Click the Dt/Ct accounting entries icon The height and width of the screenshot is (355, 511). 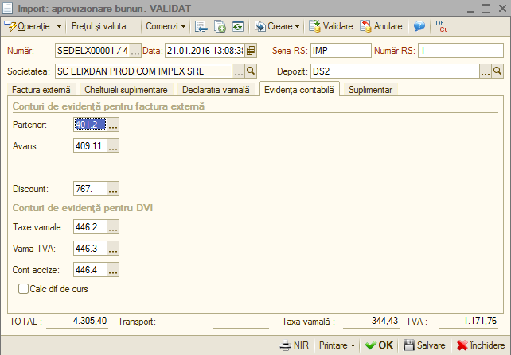click(x=441, y=26)
